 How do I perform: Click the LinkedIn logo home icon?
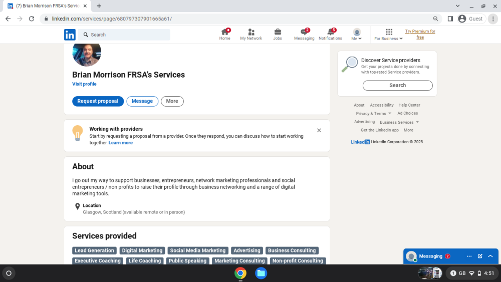pos(70,35)
